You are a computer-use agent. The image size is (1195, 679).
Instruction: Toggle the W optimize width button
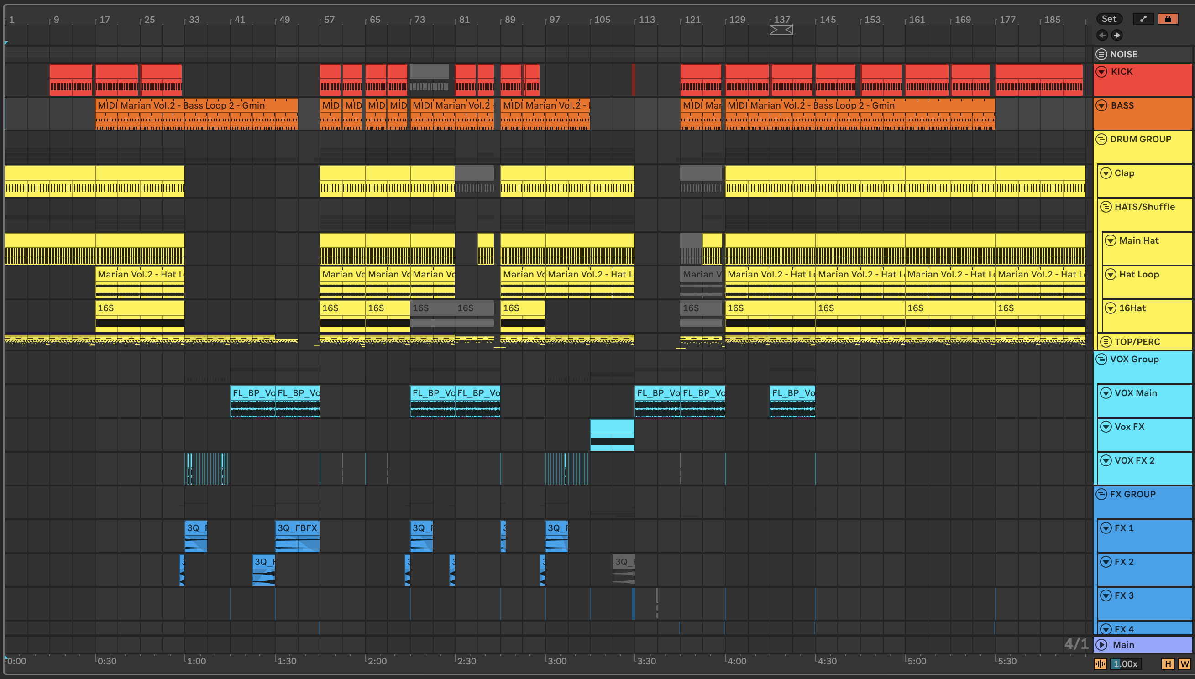[1184, 663]
